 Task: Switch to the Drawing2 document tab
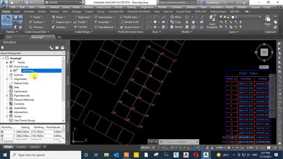(x=38, y=37)
